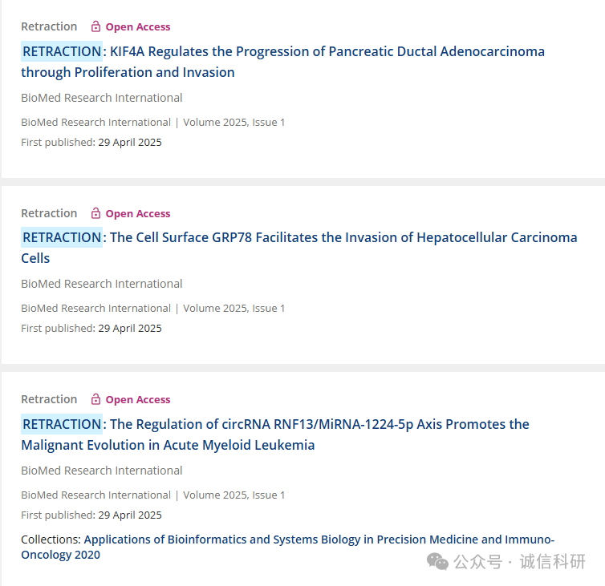Click the highlighted RETRACTION word in the first title

point(62,51)
